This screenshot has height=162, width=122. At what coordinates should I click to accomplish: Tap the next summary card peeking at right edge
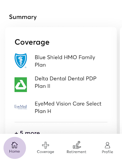[121, 81]
